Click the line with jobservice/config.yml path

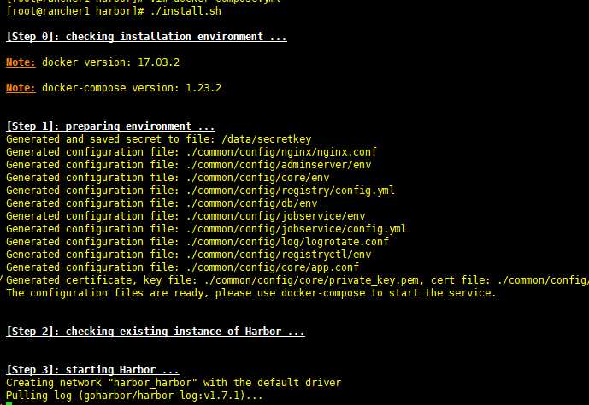click(206, 229)
